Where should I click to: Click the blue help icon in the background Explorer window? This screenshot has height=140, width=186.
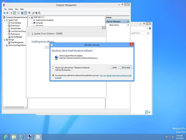click(150, 28)
